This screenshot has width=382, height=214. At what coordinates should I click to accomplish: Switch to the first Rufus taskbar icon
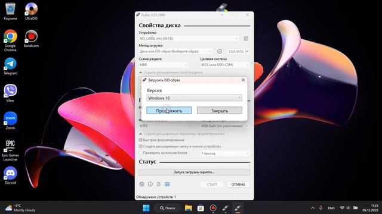click(226, 208)
